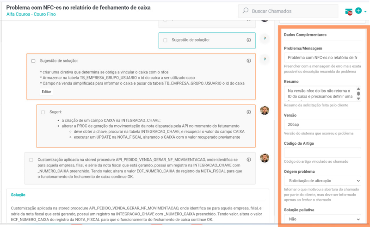Click the Editar button in suggestion card
This screenshot has height=227, width=370.
pos(46,92)
